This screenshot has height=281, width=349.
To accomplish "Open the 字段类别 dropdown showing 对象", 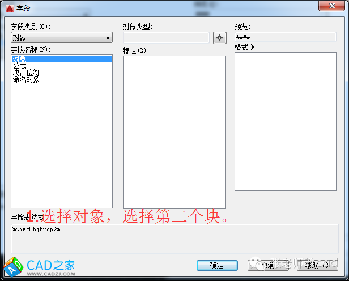I will point(61,38).
